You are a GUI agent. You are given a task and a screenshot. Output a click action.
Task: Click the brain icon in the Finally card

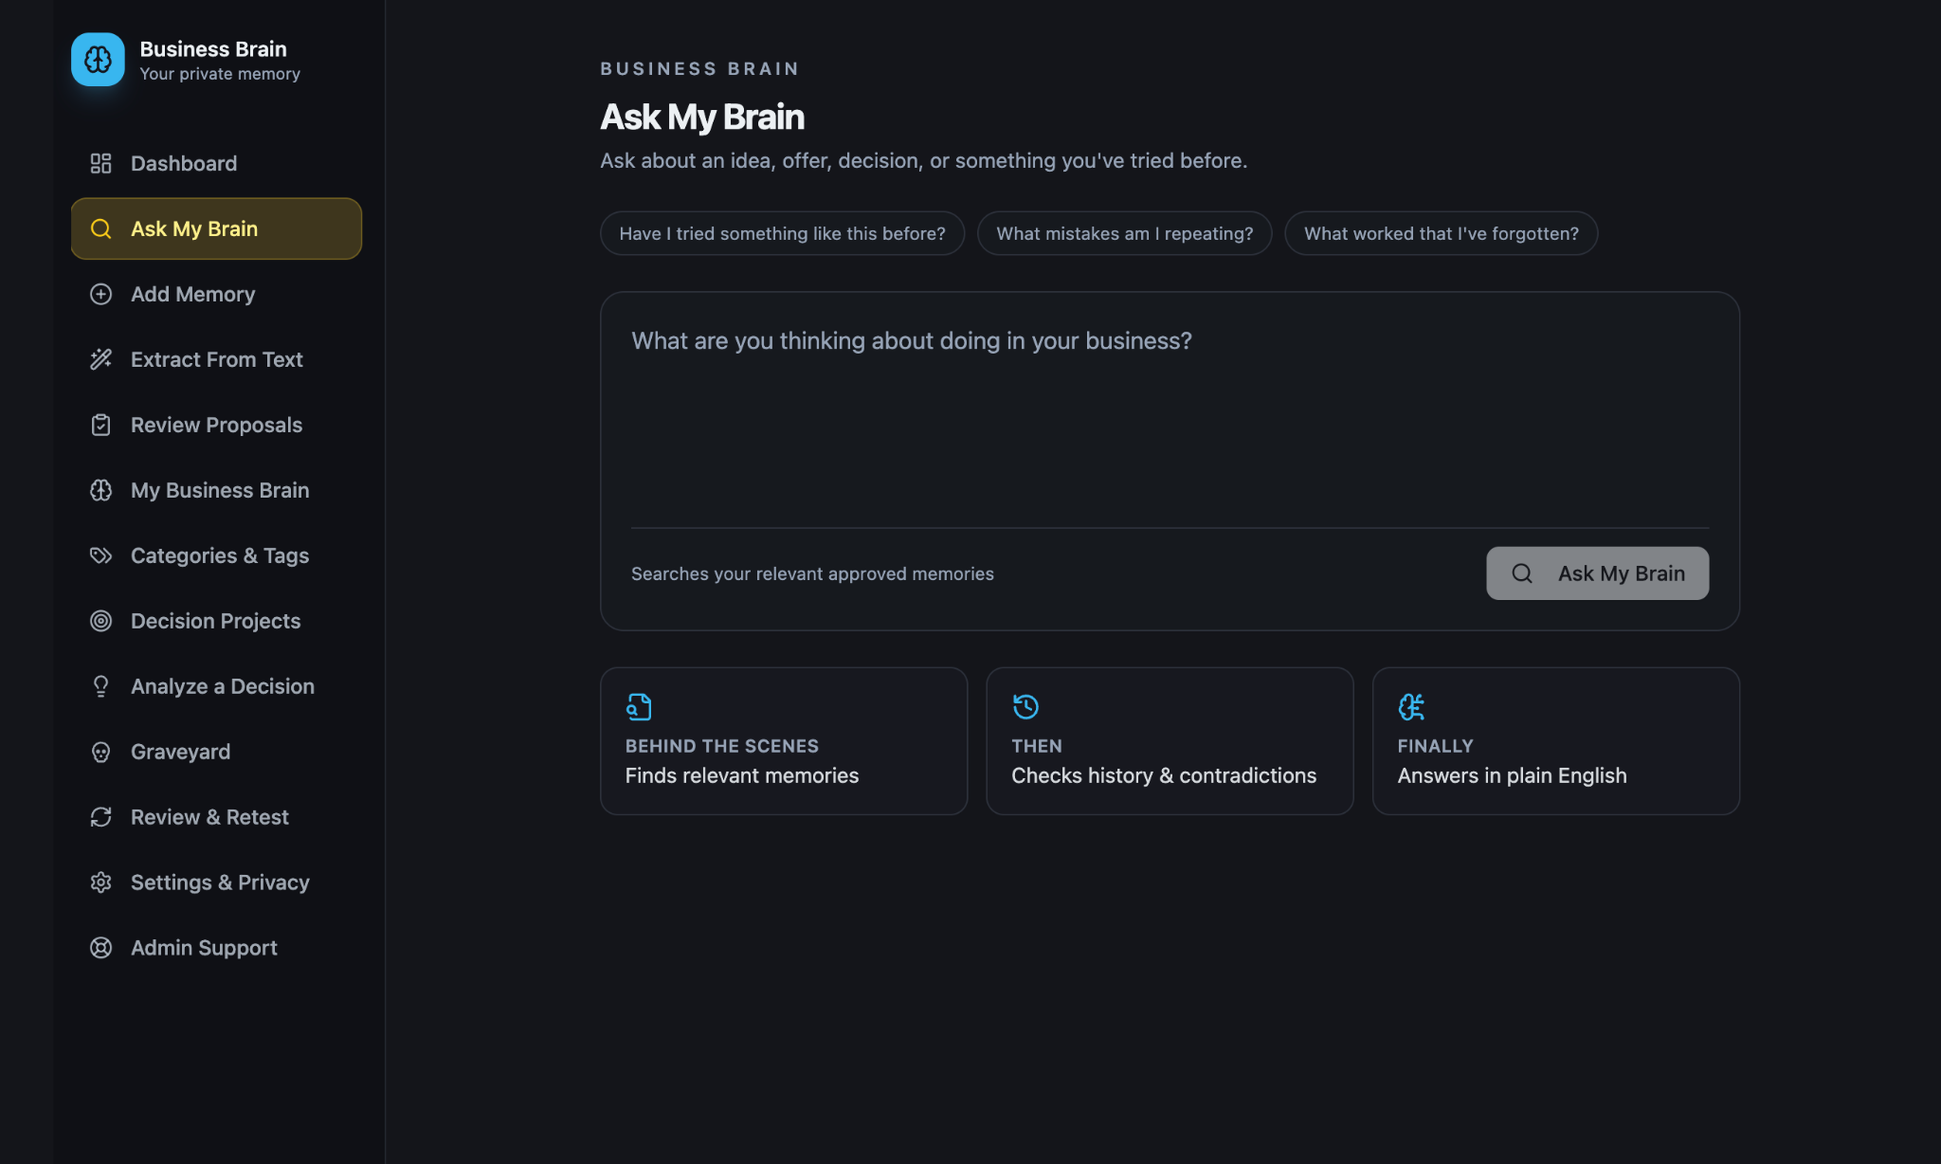(x=1411, y=706)
